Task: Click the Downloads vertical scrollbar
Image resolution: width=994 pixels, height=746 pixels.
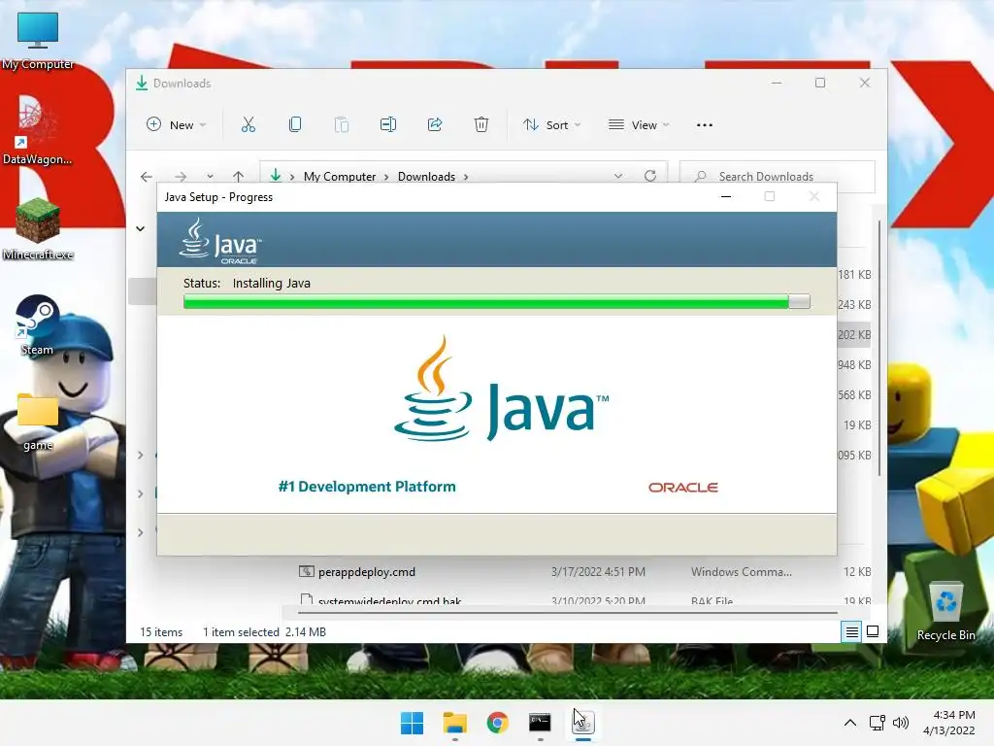Action: (x=879, y=348)
